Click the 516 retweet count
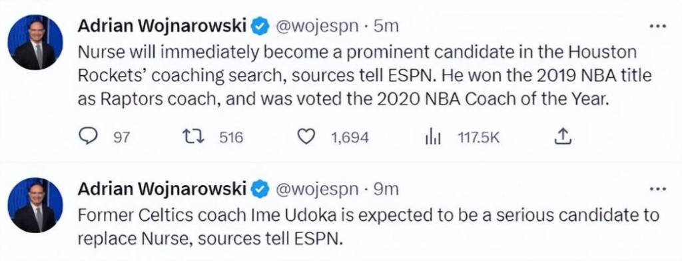The image size is (682, 261). [231, 138]
